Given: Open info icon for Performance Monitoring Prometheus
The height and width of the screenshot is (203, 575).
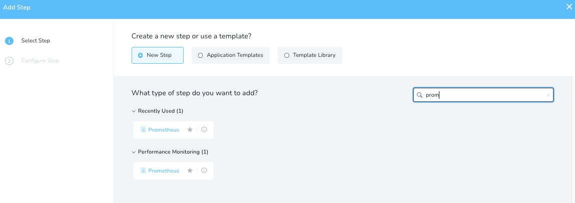Looking at the screenshot, I should click(204, 171).
